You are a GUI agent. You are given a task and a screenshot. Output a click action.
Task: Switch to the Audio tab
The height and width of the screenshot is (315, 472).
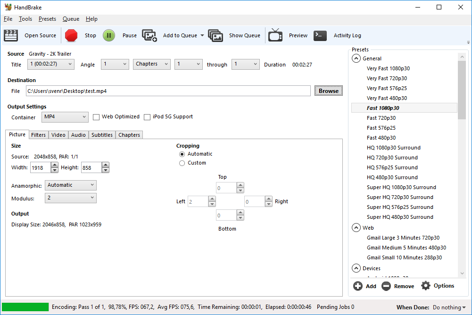[78, 135]
